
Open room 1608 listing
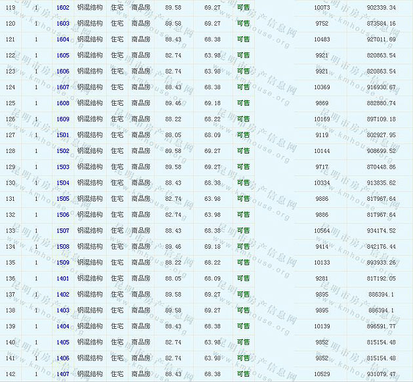click(63, 103)
